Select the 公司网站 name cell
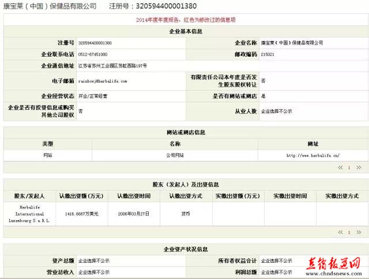Image resolution: width=369 pixels, height=279 pixels. point(175,155)
